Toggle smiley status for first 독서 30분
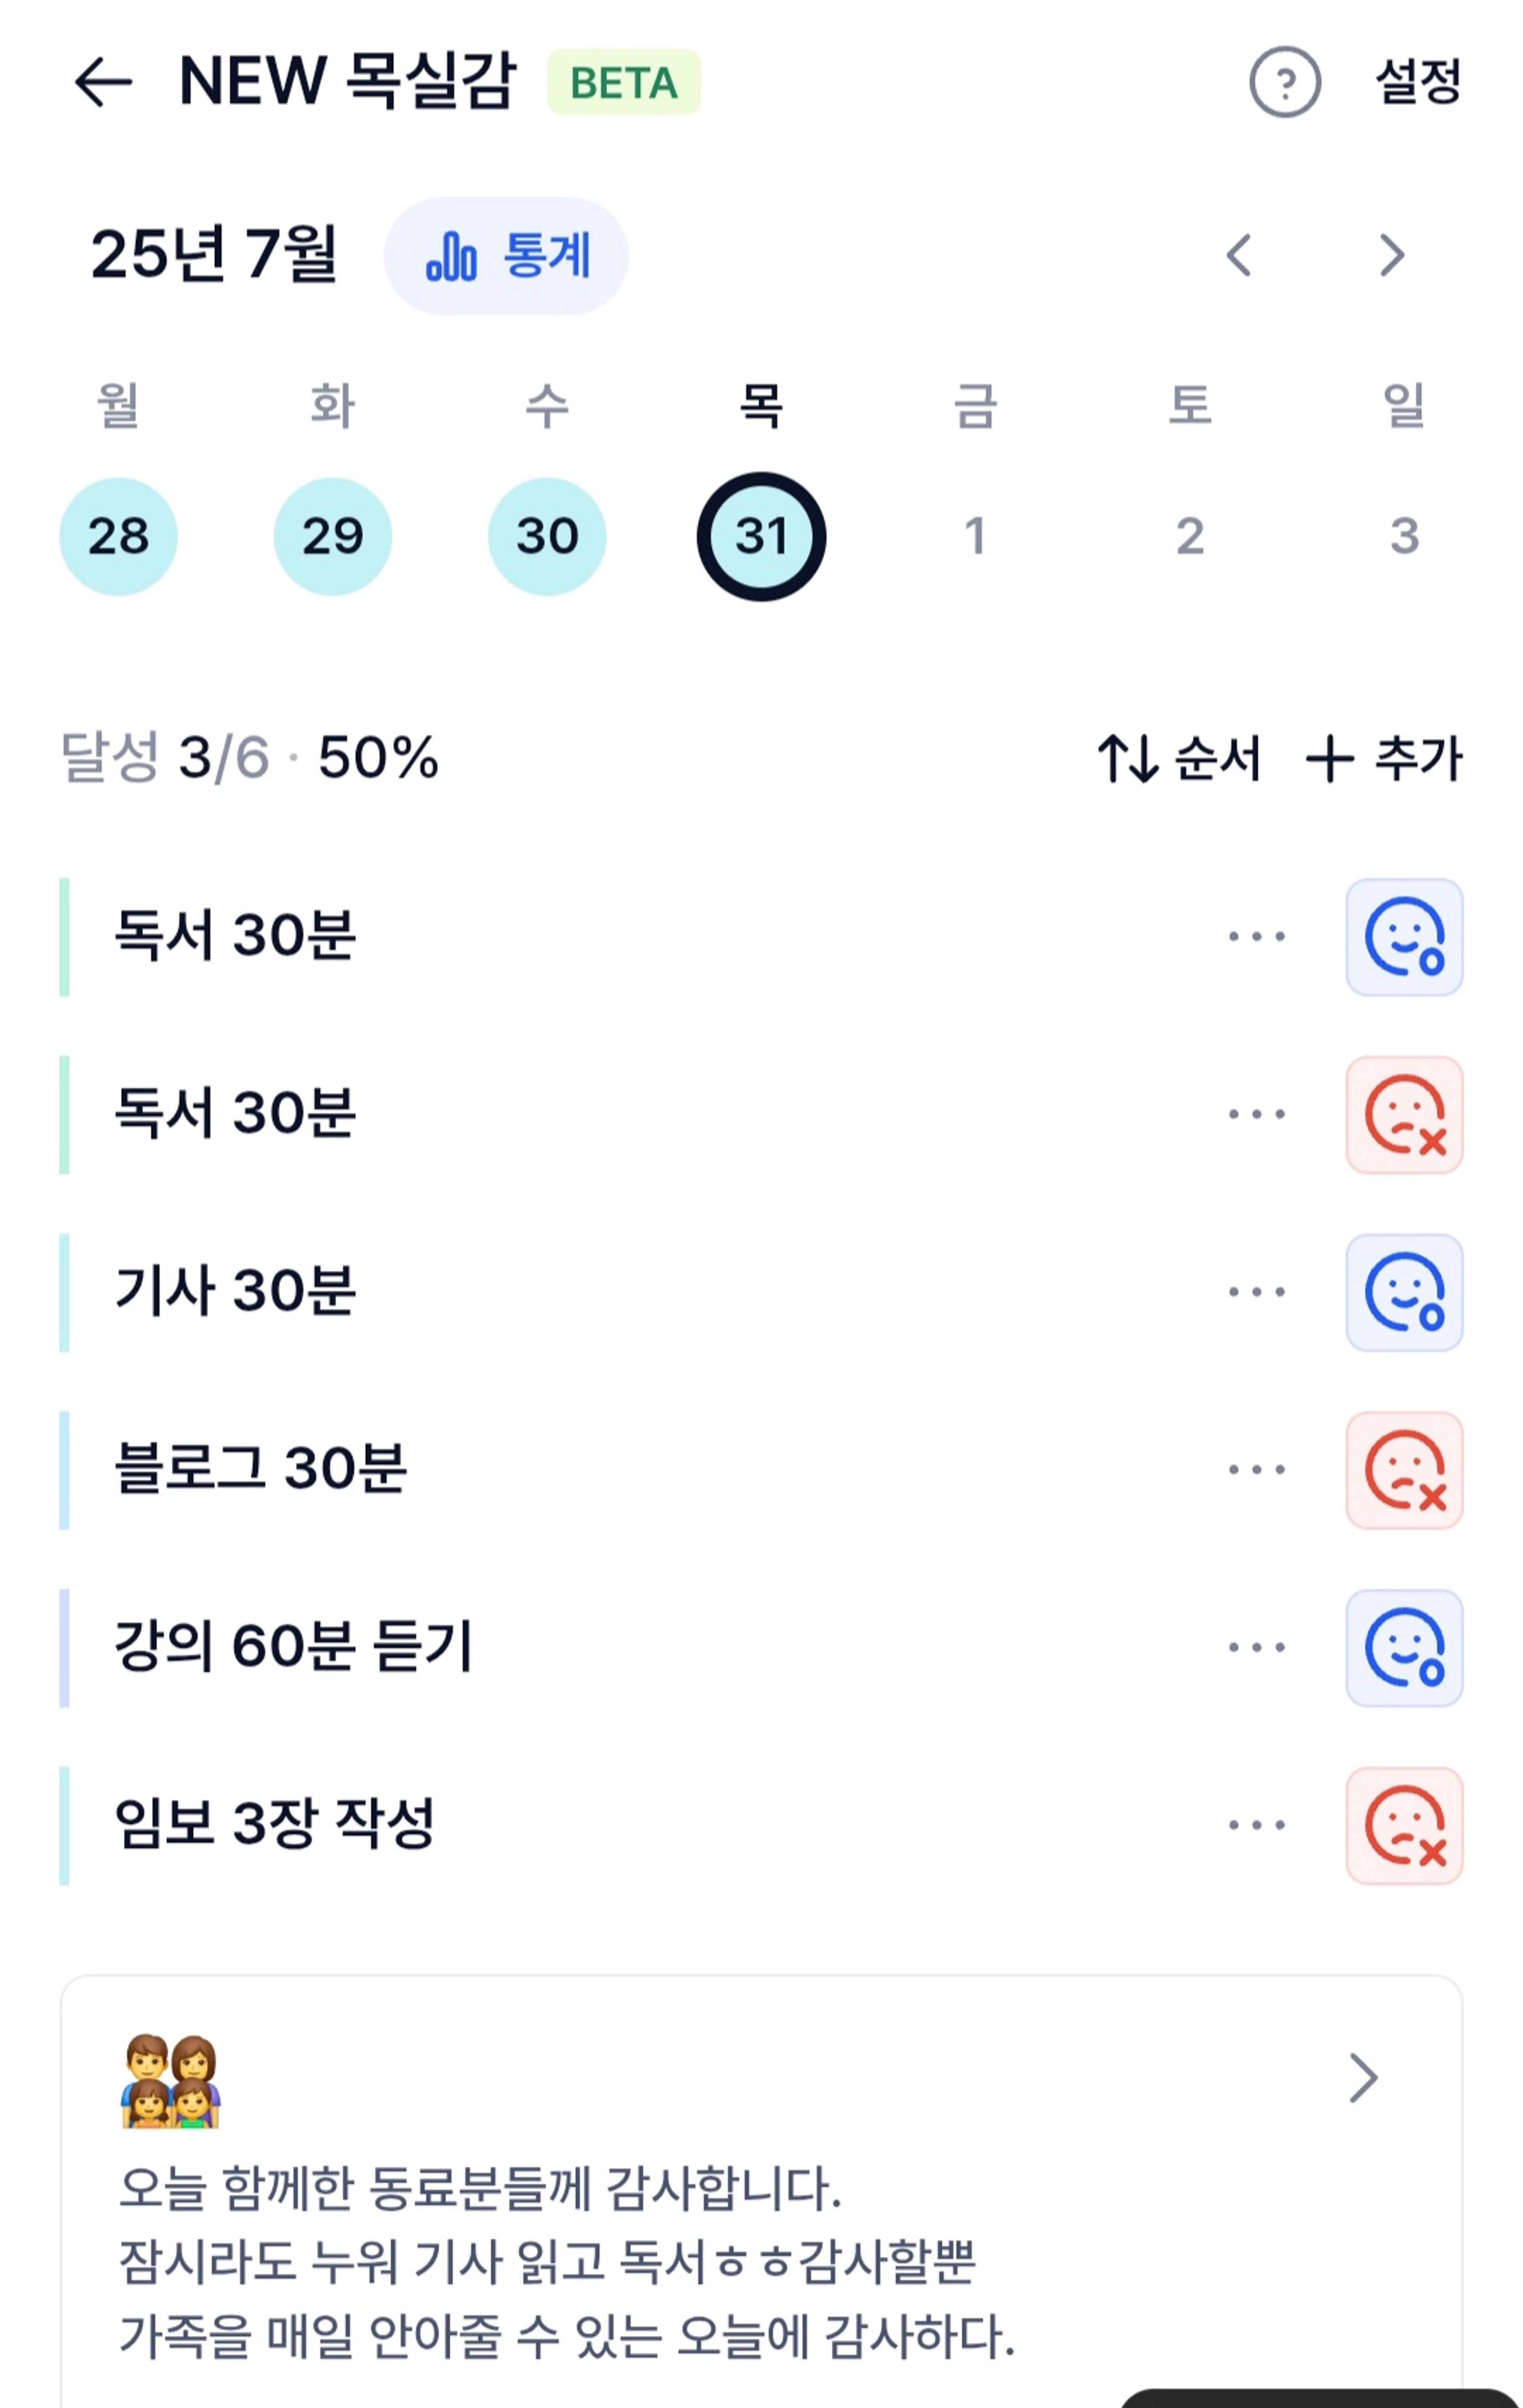 (1404, 937)
